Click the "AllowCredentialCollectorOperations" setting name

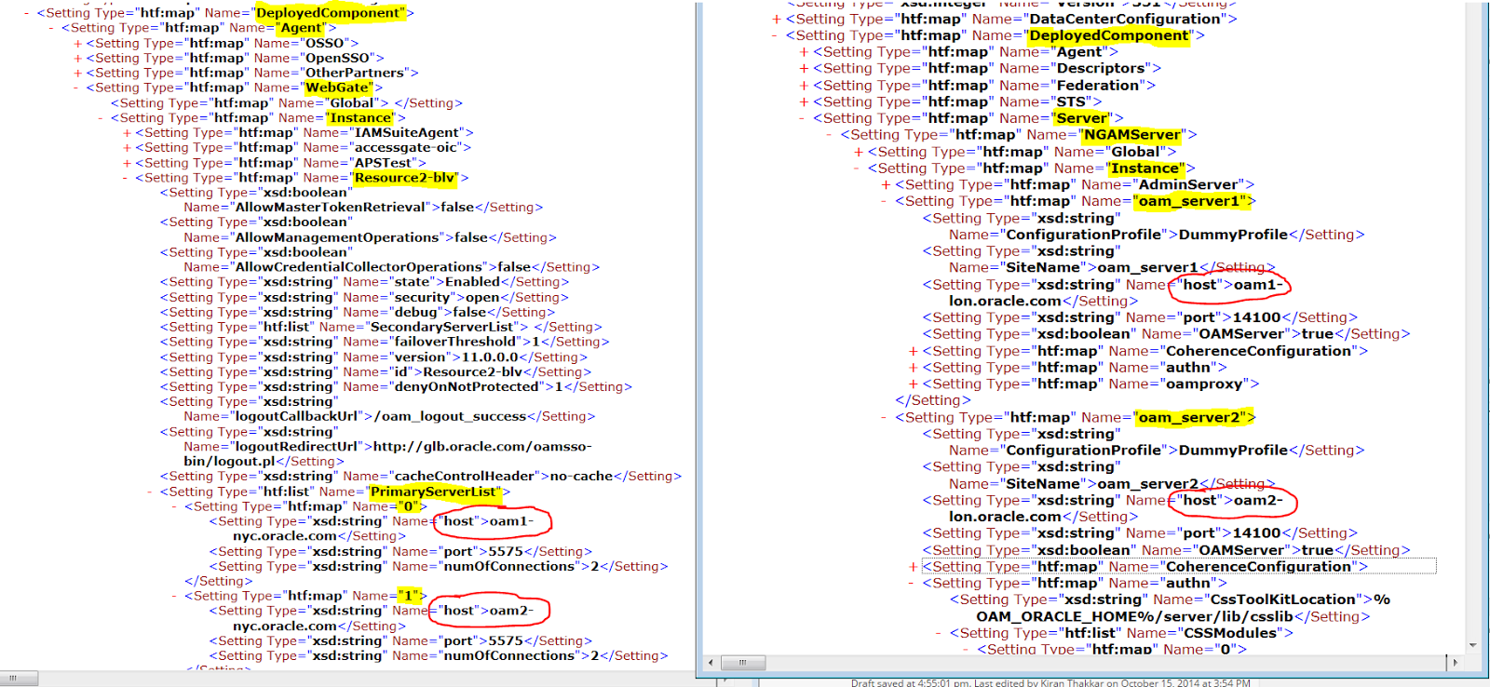click(x=359, y=267)
